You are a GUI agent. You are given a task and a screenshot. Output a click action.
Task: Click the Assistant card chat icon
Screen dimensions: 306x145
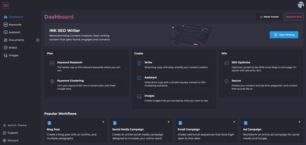(139, 78)
